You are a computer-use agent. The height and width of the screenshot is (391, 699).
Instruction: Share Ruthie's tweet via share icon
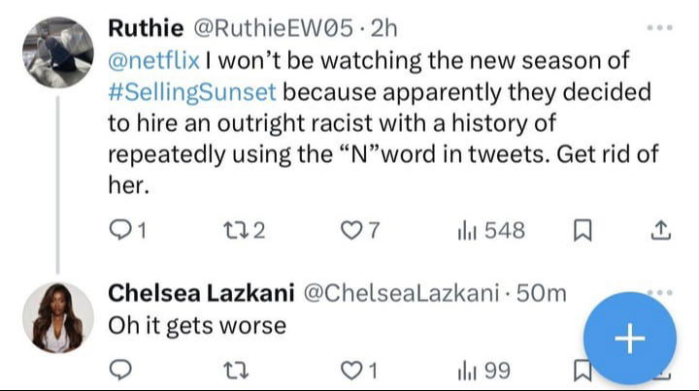click(x=659, y=230)
